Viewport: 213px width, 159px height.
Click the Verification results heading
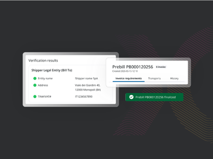43,60
